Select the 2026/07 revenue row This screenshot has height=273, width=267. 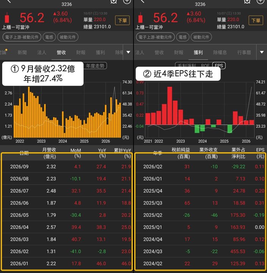67,191
